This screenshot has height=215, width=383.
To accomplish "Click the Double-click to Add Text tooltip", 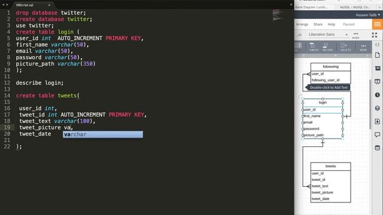I will coord(328,88).
